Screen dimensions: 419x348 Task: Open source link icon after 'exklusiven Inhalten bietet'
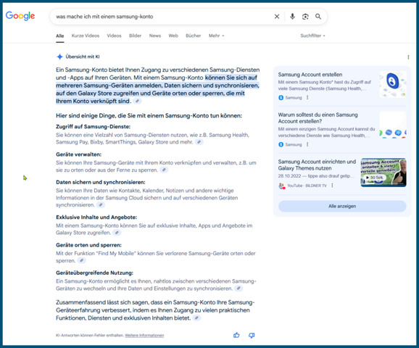pos(196,318)
